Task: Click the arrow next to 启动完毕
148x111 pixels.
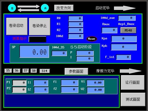Action: point(125,8)
